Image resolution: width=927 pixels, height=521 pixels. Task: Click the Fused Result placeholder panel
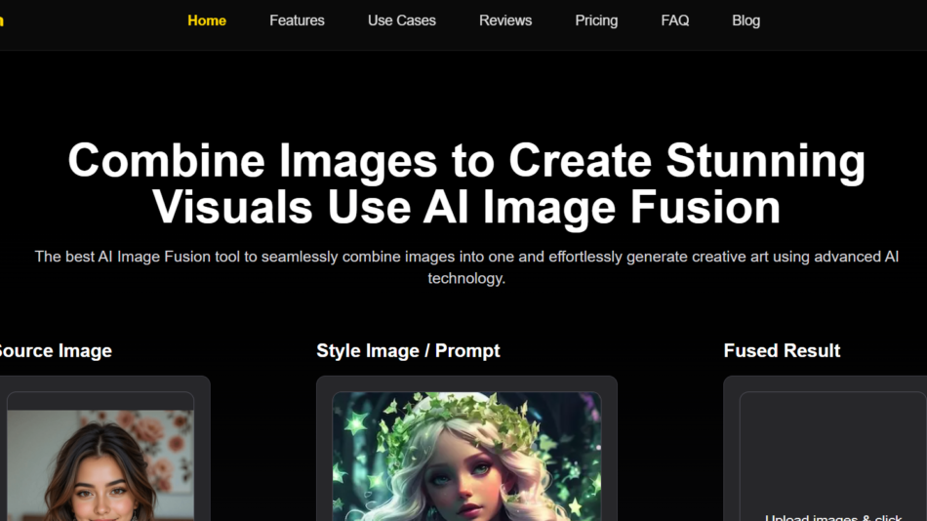pos(833,457)
